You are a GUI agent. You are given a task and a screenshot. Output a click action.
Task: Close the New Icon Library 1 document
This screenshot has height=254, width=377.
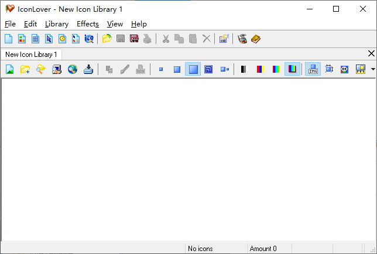[371, 53]
